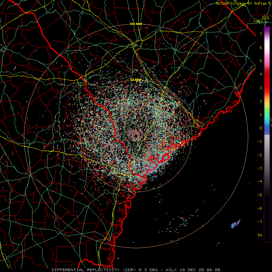The height and width of the screenshot is (272, 272).
Task: Select the -7 label on the scale
Action: click(260, 222)
